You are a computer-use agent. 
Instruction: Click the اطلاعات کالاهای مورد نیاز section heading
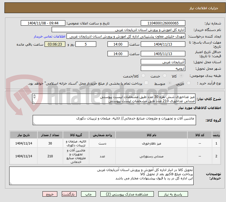pos(200,108)
